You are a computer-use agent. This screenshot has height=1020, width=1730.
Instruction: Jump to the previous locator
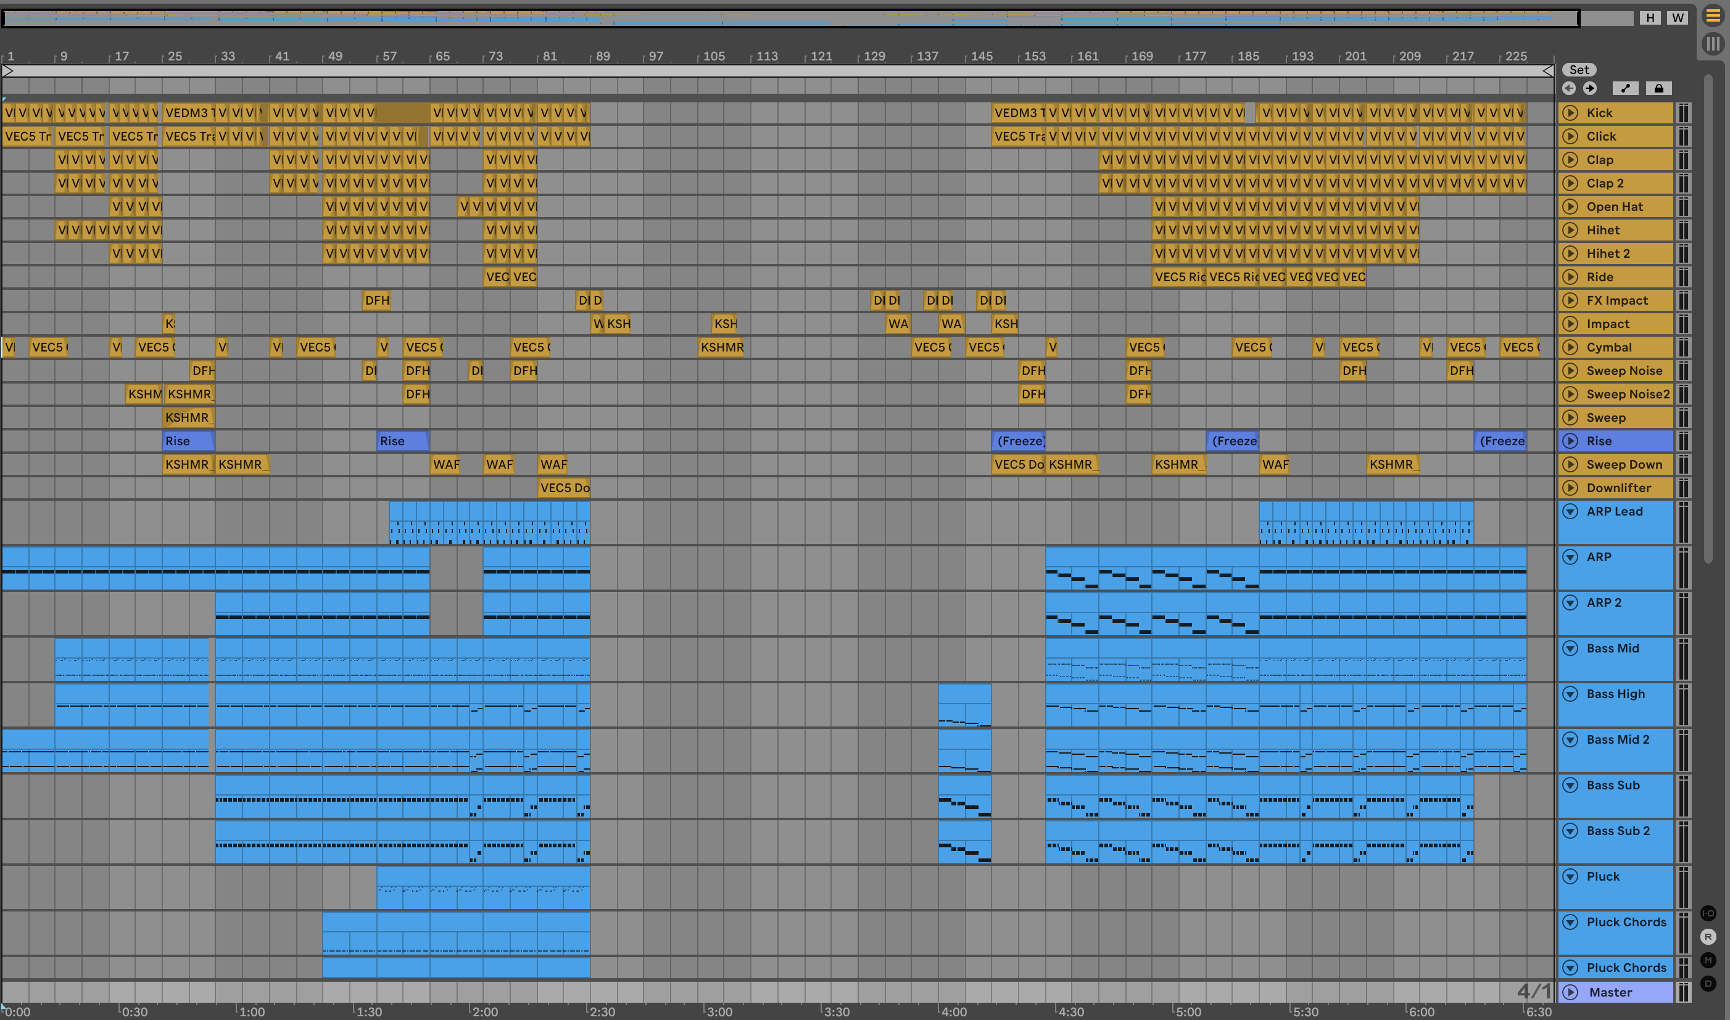[1569, 88]
